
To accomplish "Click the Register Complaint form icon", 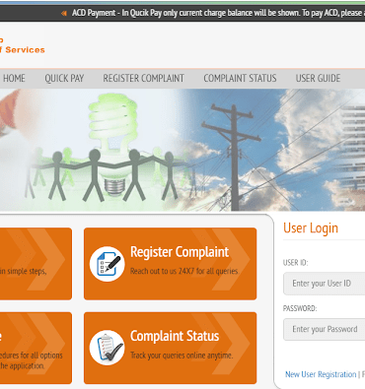I will pyautogui.click(x=107, y=264).
